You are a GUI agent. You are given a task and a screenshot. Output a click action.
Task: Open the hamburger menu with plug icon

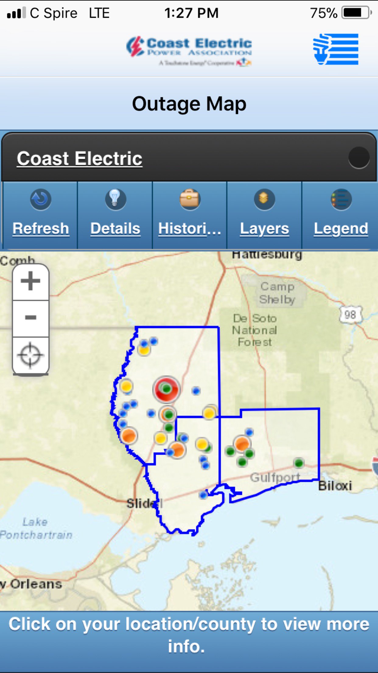336,49
